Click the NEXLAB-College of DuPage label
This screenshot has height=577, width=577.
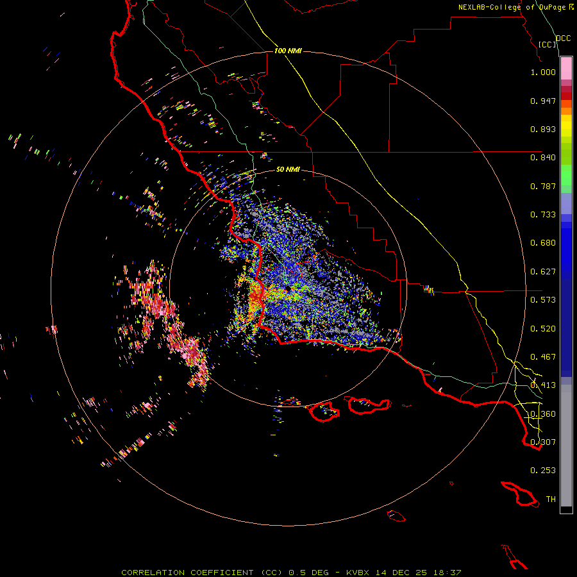(514, 7)
